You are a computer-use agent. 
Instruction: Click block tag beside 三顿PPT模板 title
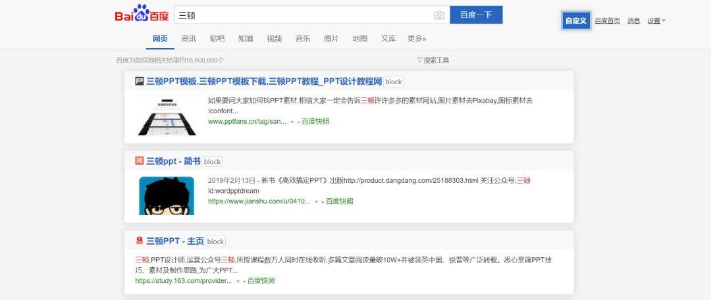click(x=394, y=82)
